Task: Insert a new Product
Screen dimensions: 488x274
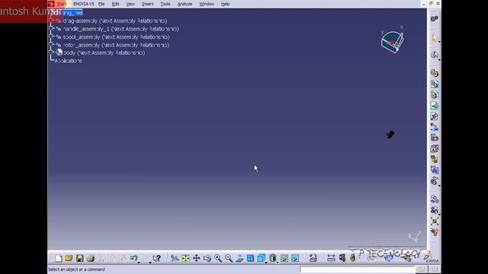Action: click(x=435, y=84)
